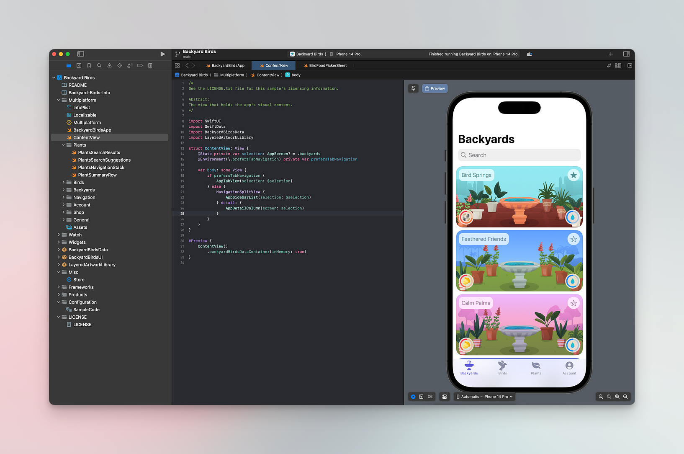Open the Xcode source control navigator
Image resolution: width=684 pixels, height=454 pixels.
[x=79, y=65]
